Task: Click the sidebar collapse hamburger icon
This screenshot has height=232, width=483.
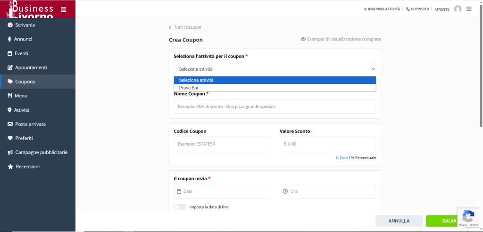Action: 64,9
